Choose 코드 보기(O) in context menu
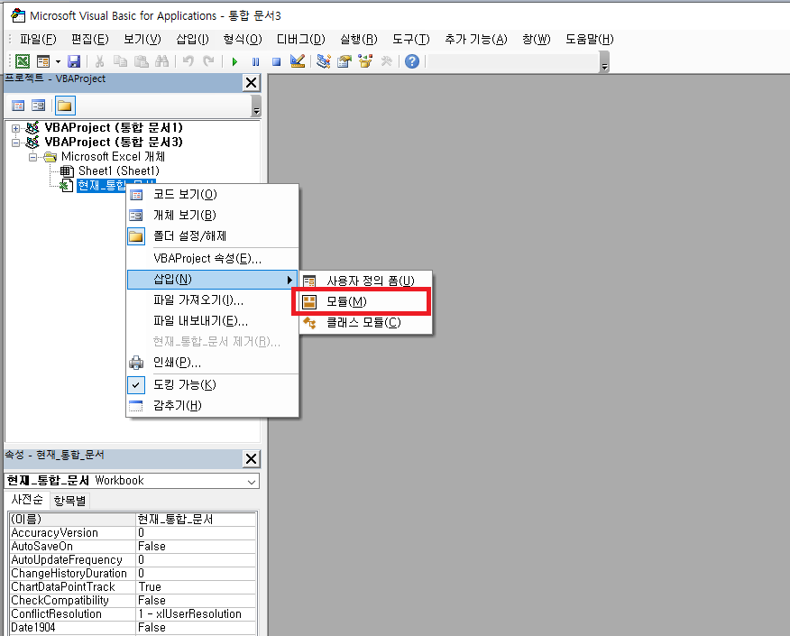Image resolution: width=790 pixels, height=636 pixels. 213,195
